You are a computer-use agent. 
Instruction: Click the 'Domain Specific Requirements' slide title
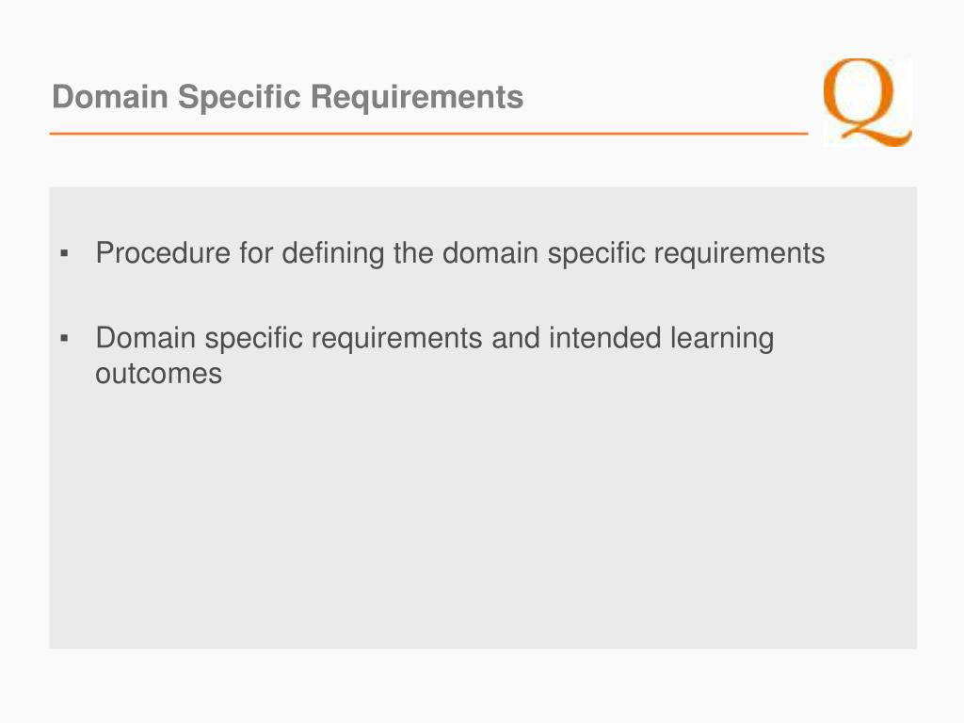pyautogui.click(x=288, y=97)
